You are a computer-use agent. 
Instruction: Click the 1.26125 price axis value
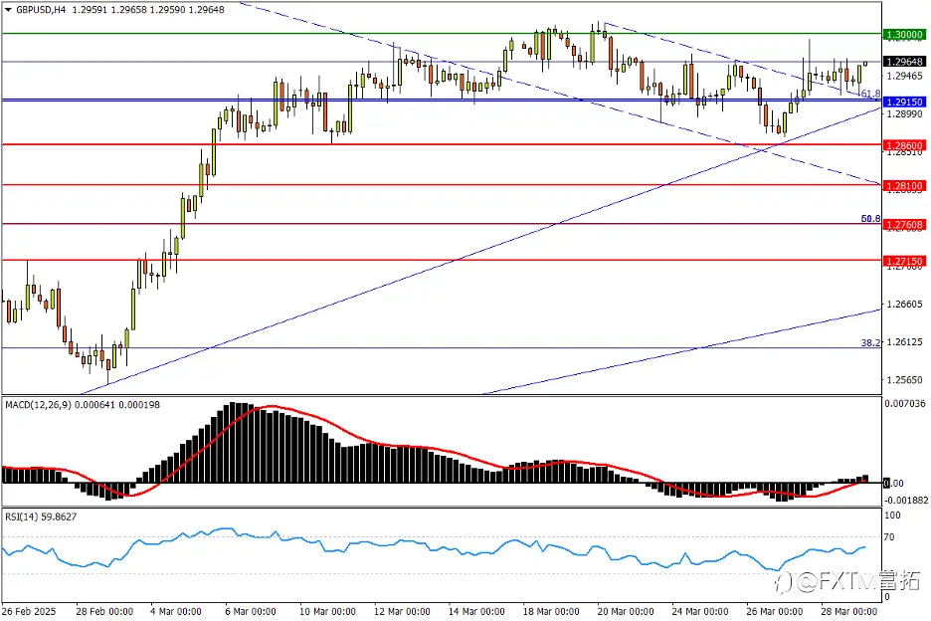coord(905,342)
